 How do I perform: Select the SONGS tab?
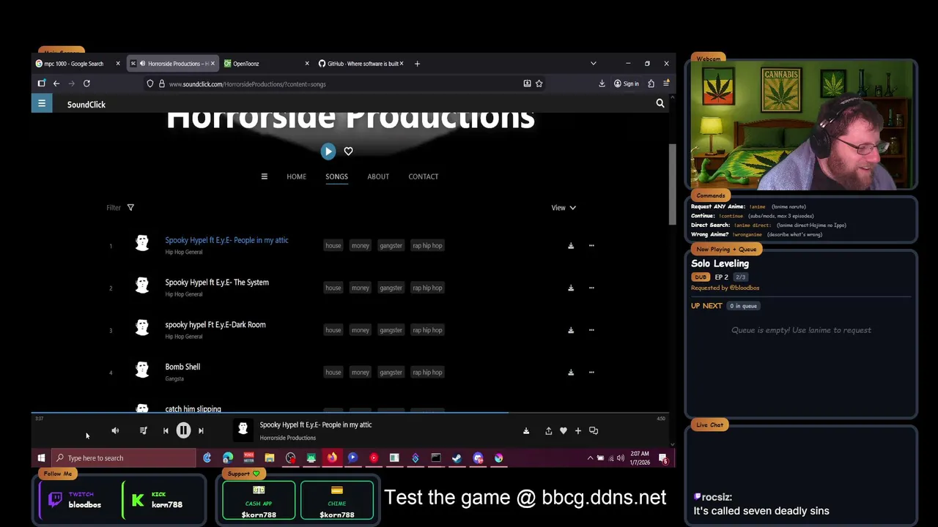click(x=336, y=176)
